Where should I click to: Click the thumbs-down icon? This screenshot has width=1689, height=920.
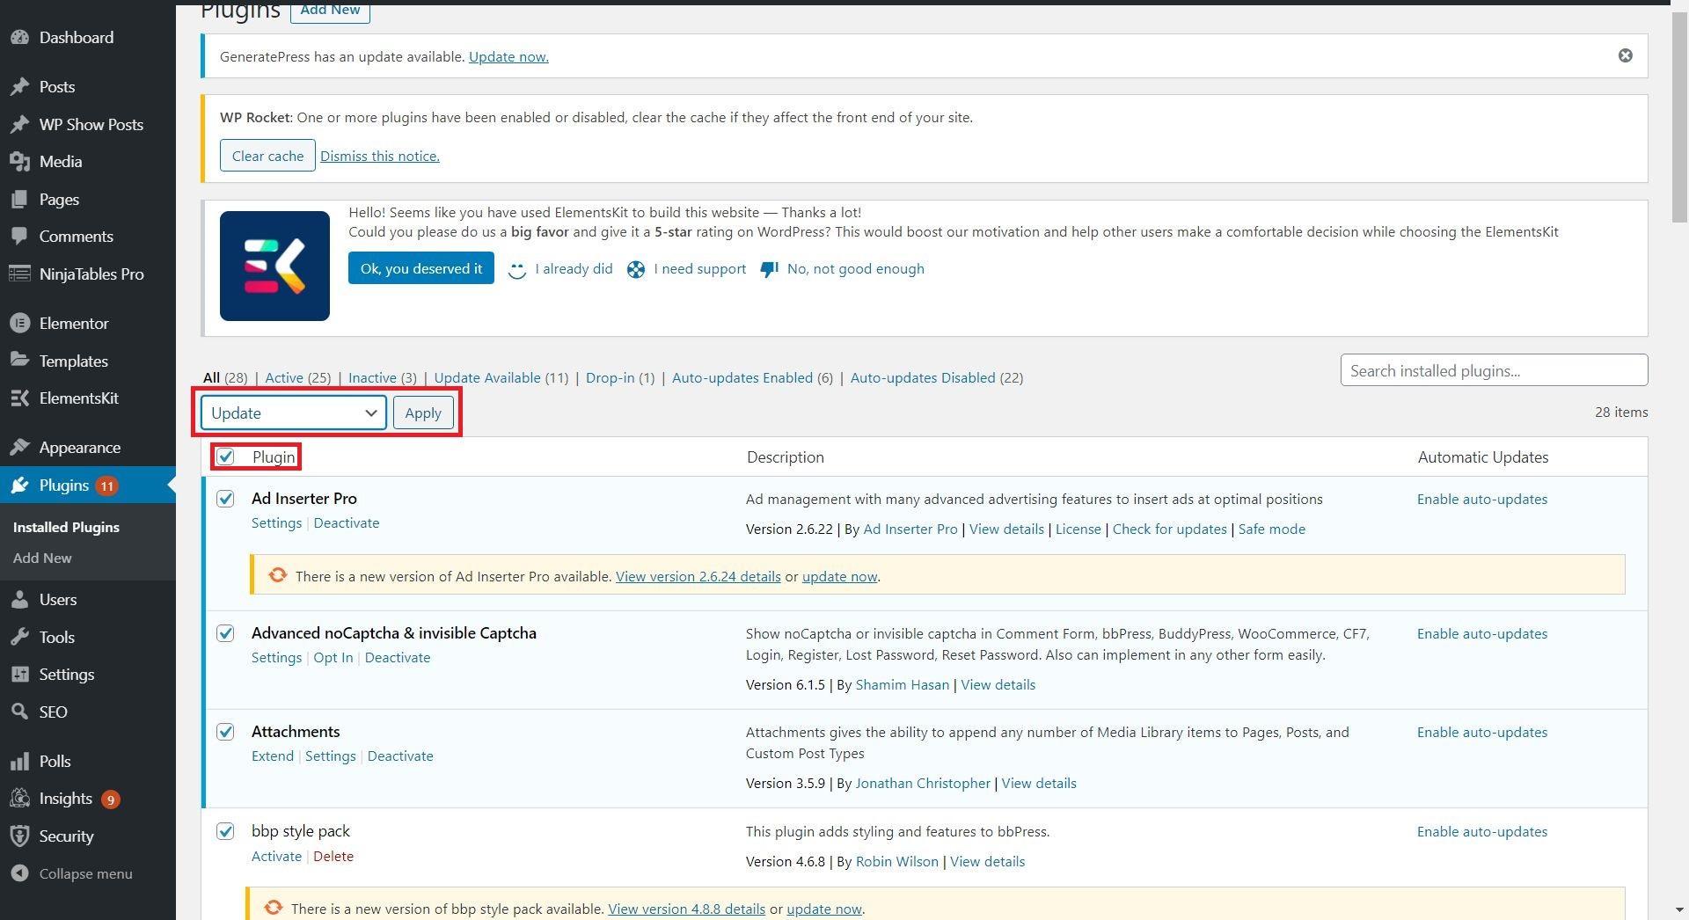[769, 270]
